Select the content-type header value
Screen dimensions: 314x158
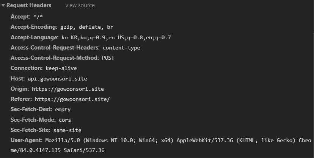[x=121, y=48]
